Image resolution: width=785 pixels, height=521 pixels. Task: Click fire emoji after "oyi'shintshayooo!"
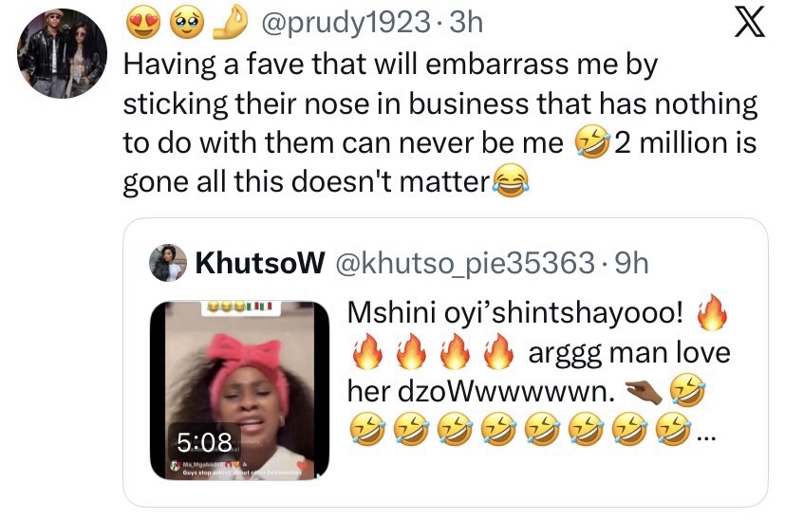(713, 312)
